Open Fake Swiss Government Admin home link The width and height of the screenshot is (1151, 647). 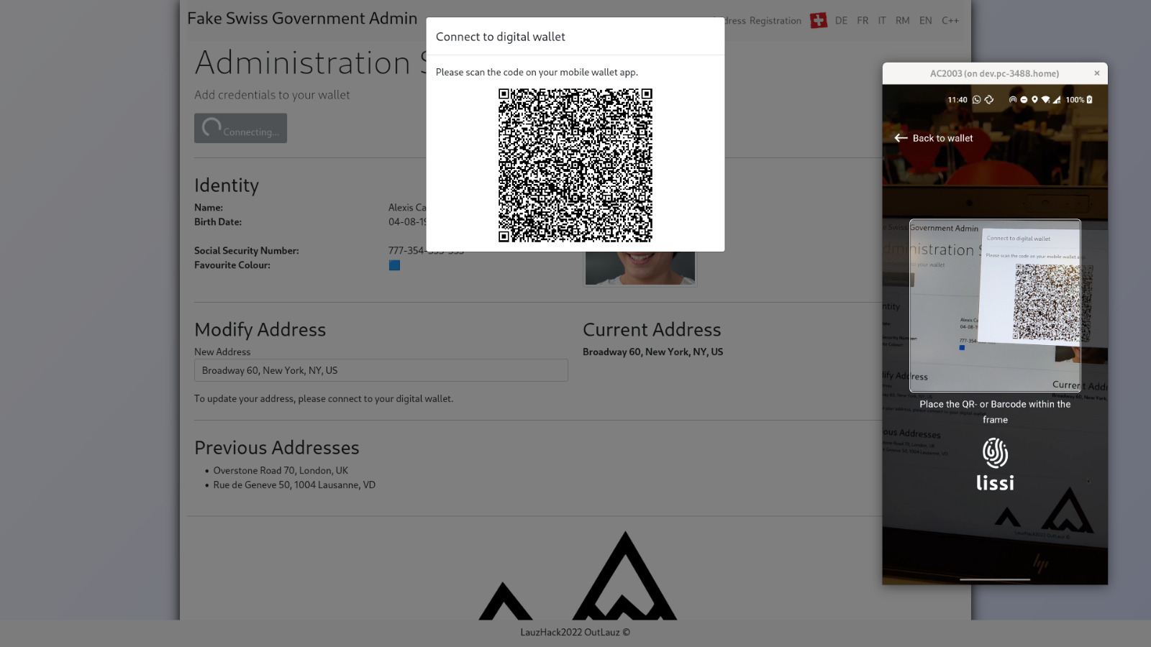click(302, 18)
